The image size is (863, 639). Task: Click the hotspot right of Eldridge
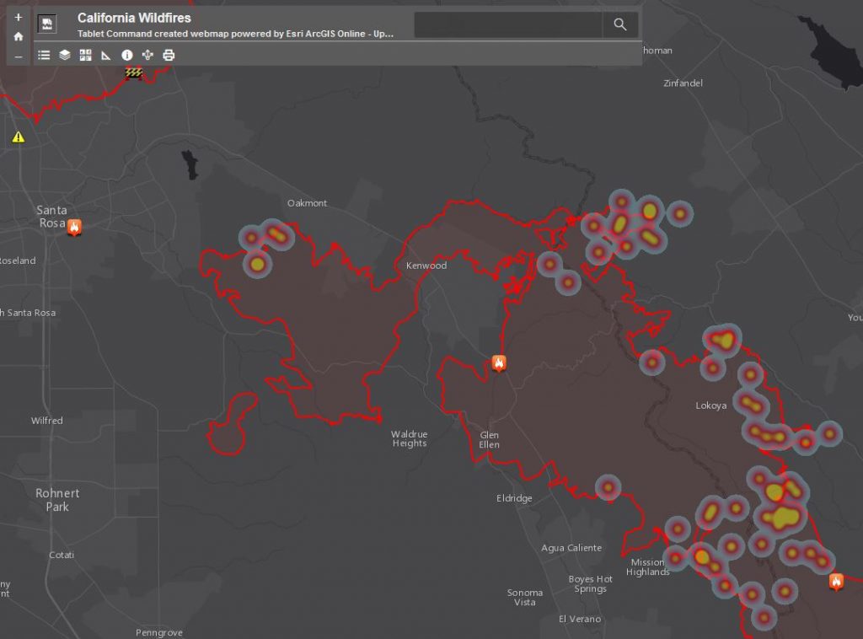(608, 487)
